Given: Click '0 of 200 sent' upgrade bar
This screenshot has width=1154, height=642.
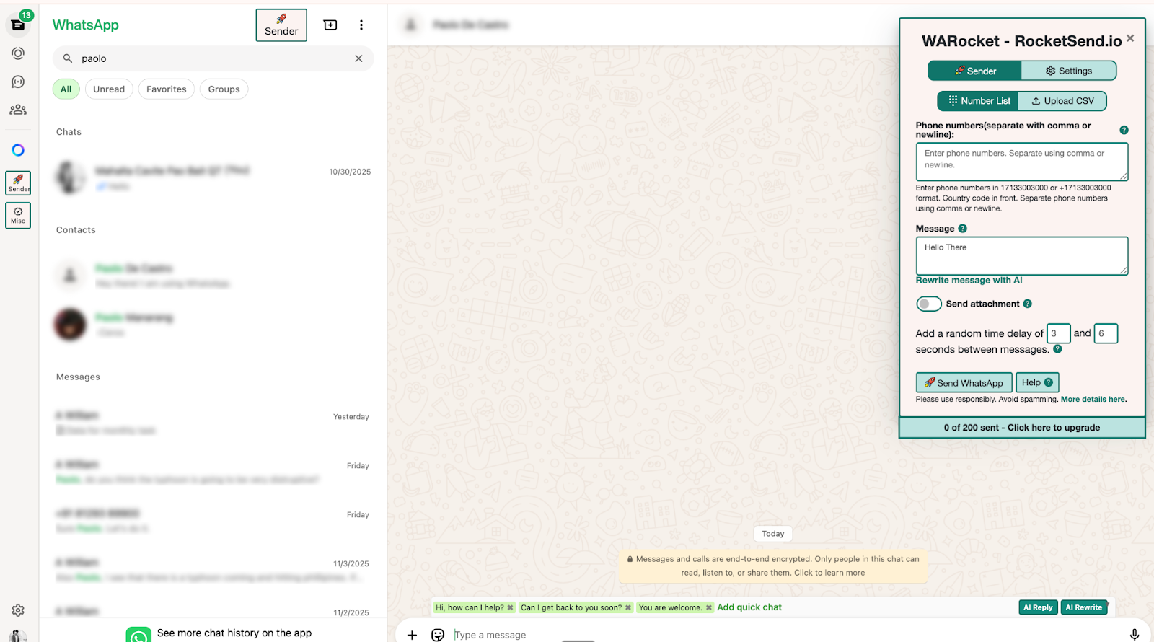Looking at the screenshot, I should (x=1022, y=427).
